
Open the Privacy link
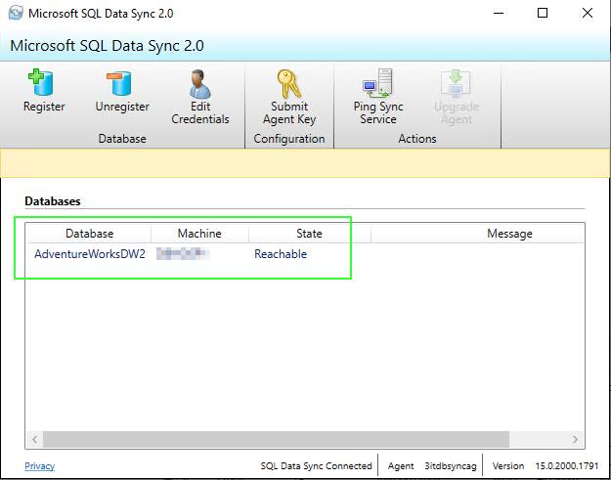click(39, 466)
